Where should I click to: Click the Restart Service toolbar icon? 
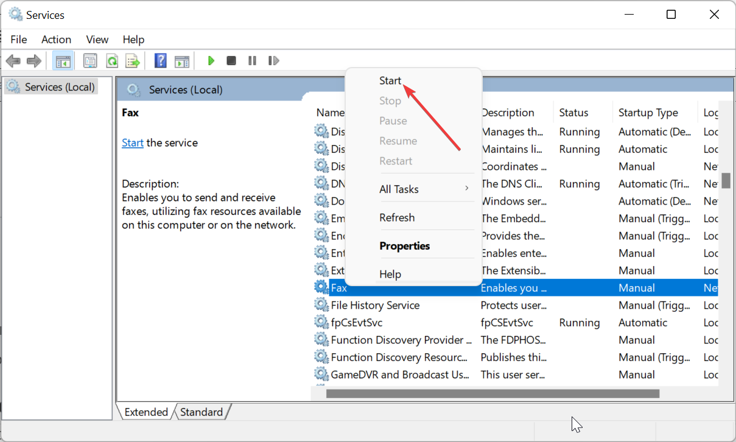click(x=273, y=61)
